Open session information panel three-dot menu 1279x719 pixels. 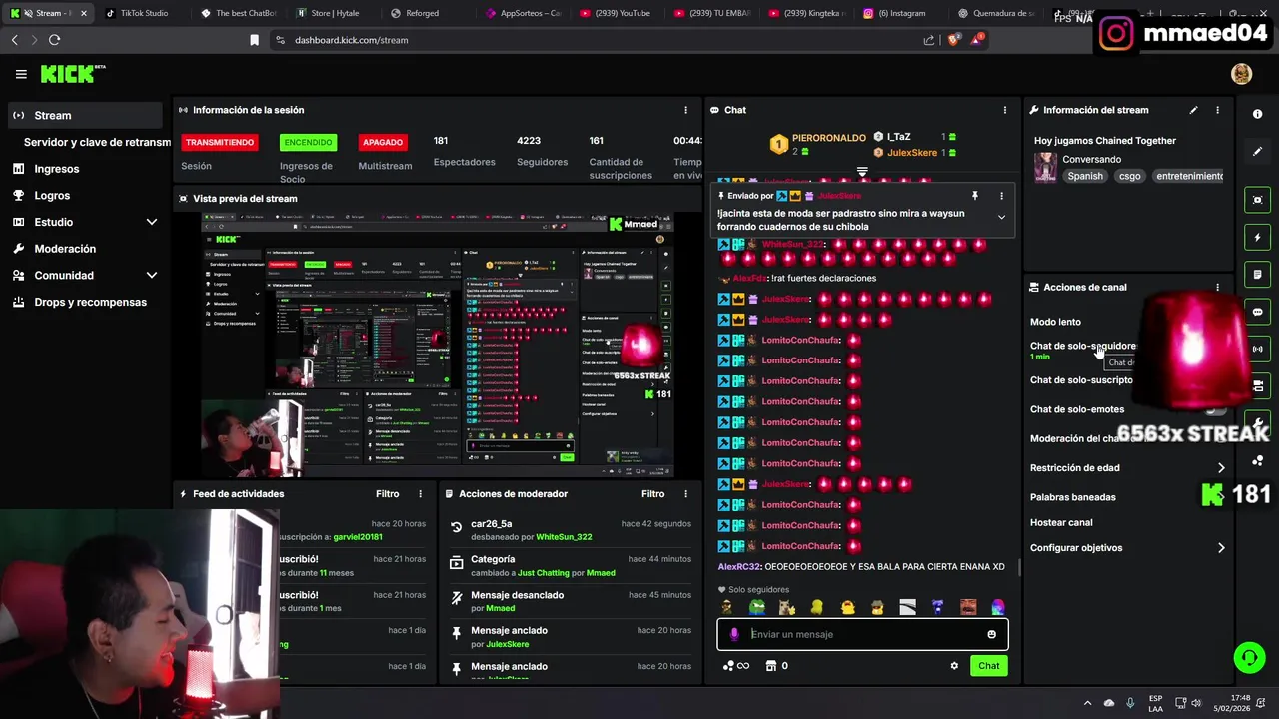tap(685, 110)
